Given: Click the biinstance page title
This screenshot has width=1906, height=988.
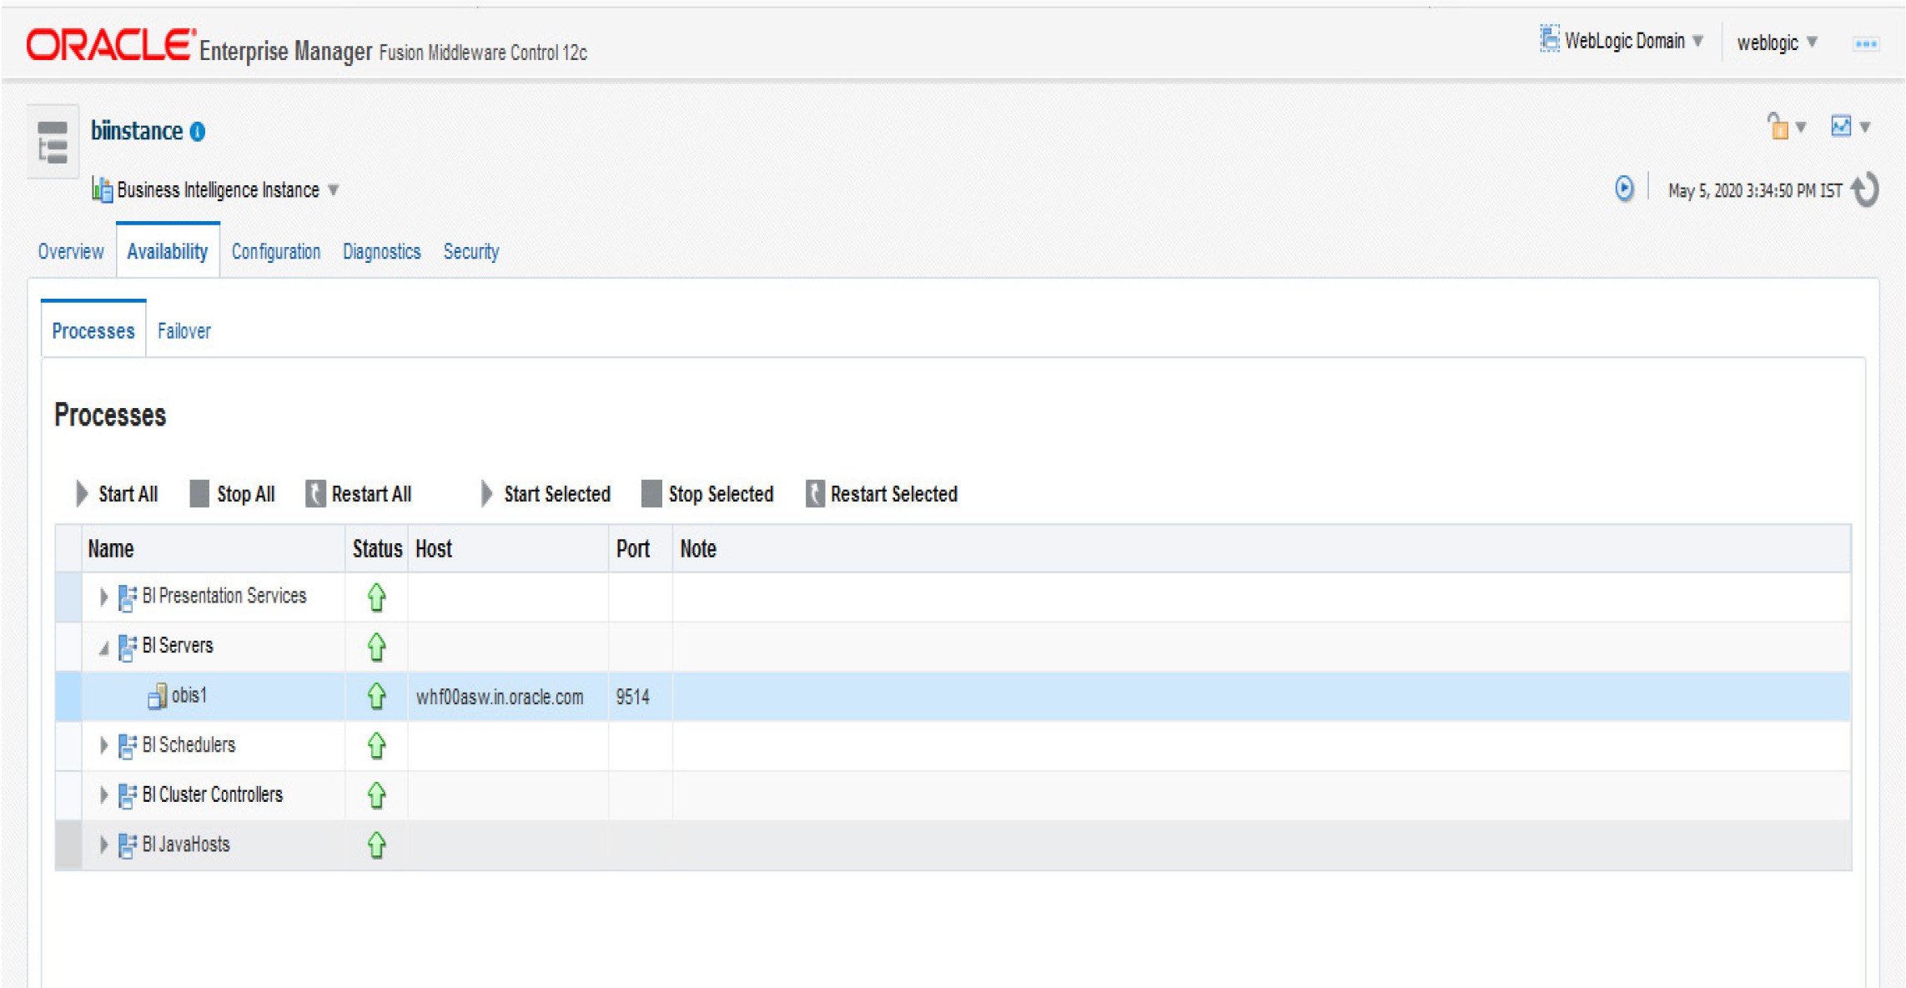Looking at the screenshot, I should (137, 131).
